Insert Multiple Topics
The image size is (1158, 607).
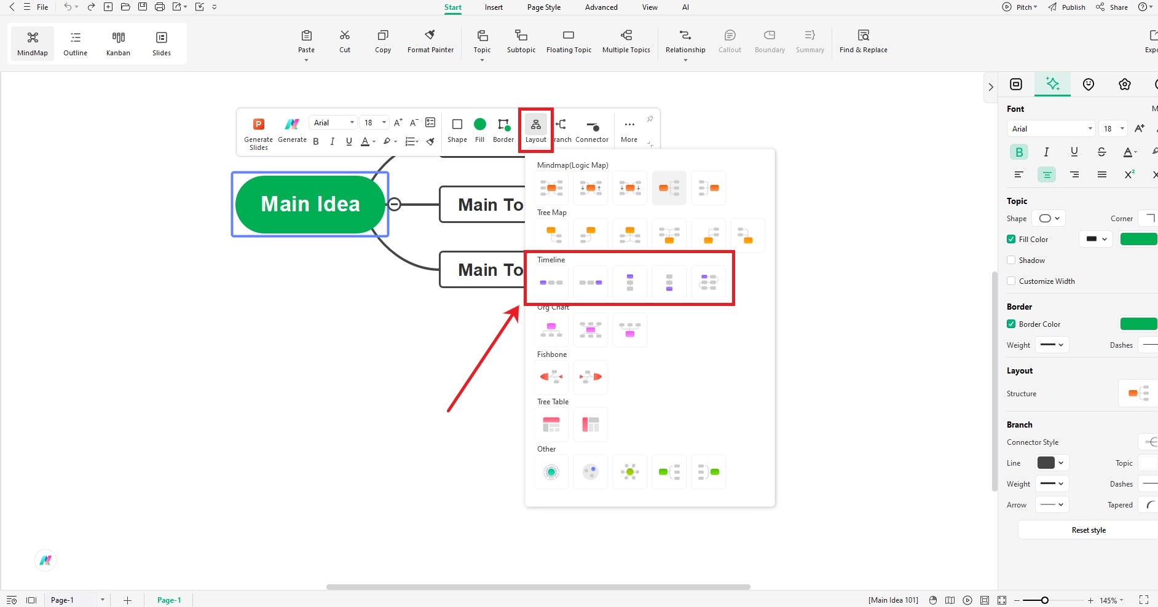pyautogui.click(x=626, y=41)
